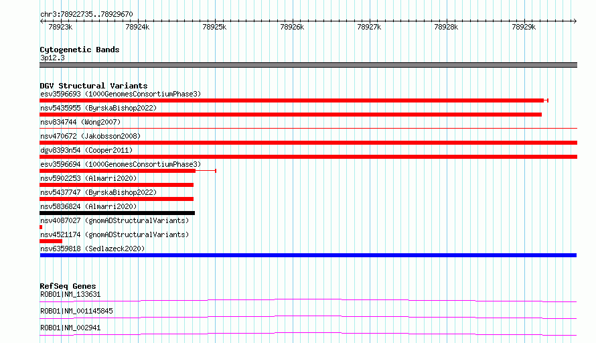Click the left arrow of the ruler

(x=42, y=21)
